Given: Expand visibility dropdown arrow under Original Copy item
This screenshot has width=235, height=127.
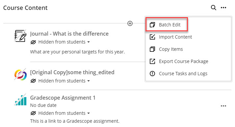Looking at the screenshot, I should point(89,81).
